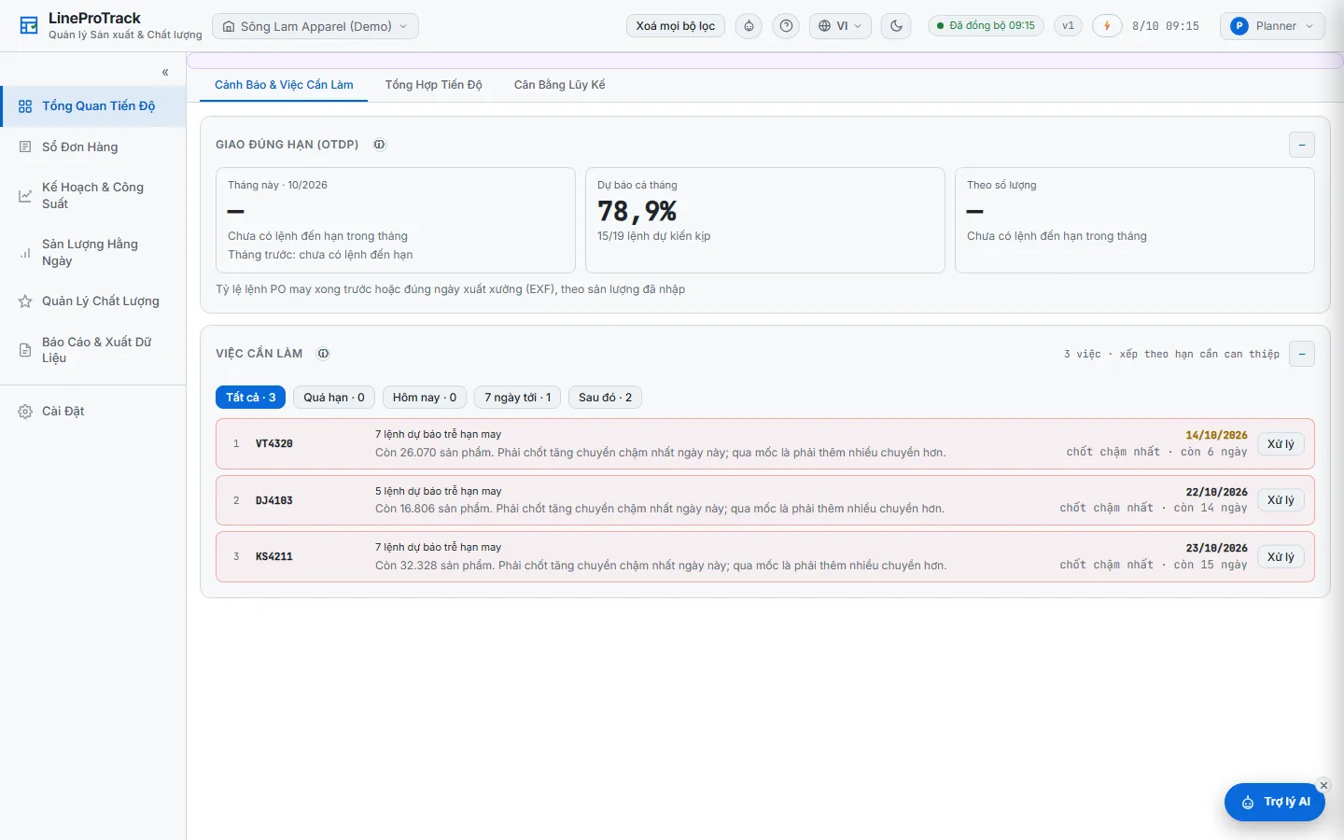This screenshot has width=1344, height=840.
Task: Close the Trợ lý AI floating bubble
Action: (x=1323, y=785)
